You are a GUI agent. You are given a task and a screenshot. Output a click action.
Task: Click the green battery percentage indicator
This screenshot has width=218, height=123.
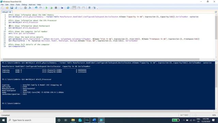176,120
